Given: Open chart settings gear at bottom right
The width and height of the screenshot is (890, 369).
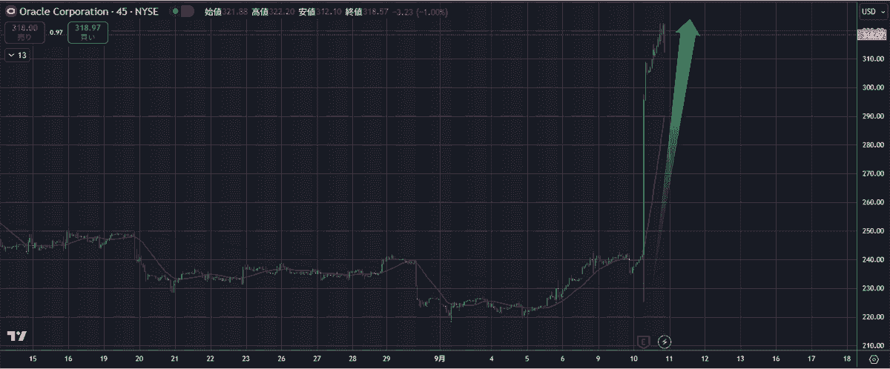Looking at the screenshot, I should tap(873, 359).
